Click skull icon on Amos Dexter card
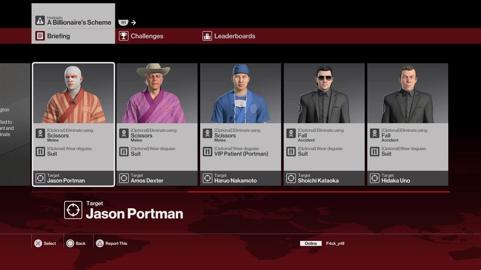 click(x=124, y=134)
